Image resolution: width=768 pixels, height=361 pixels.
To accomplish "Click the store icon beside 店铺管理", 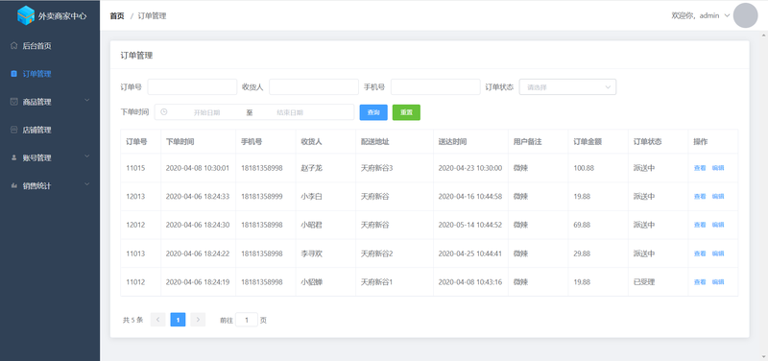I will [13, 130].
